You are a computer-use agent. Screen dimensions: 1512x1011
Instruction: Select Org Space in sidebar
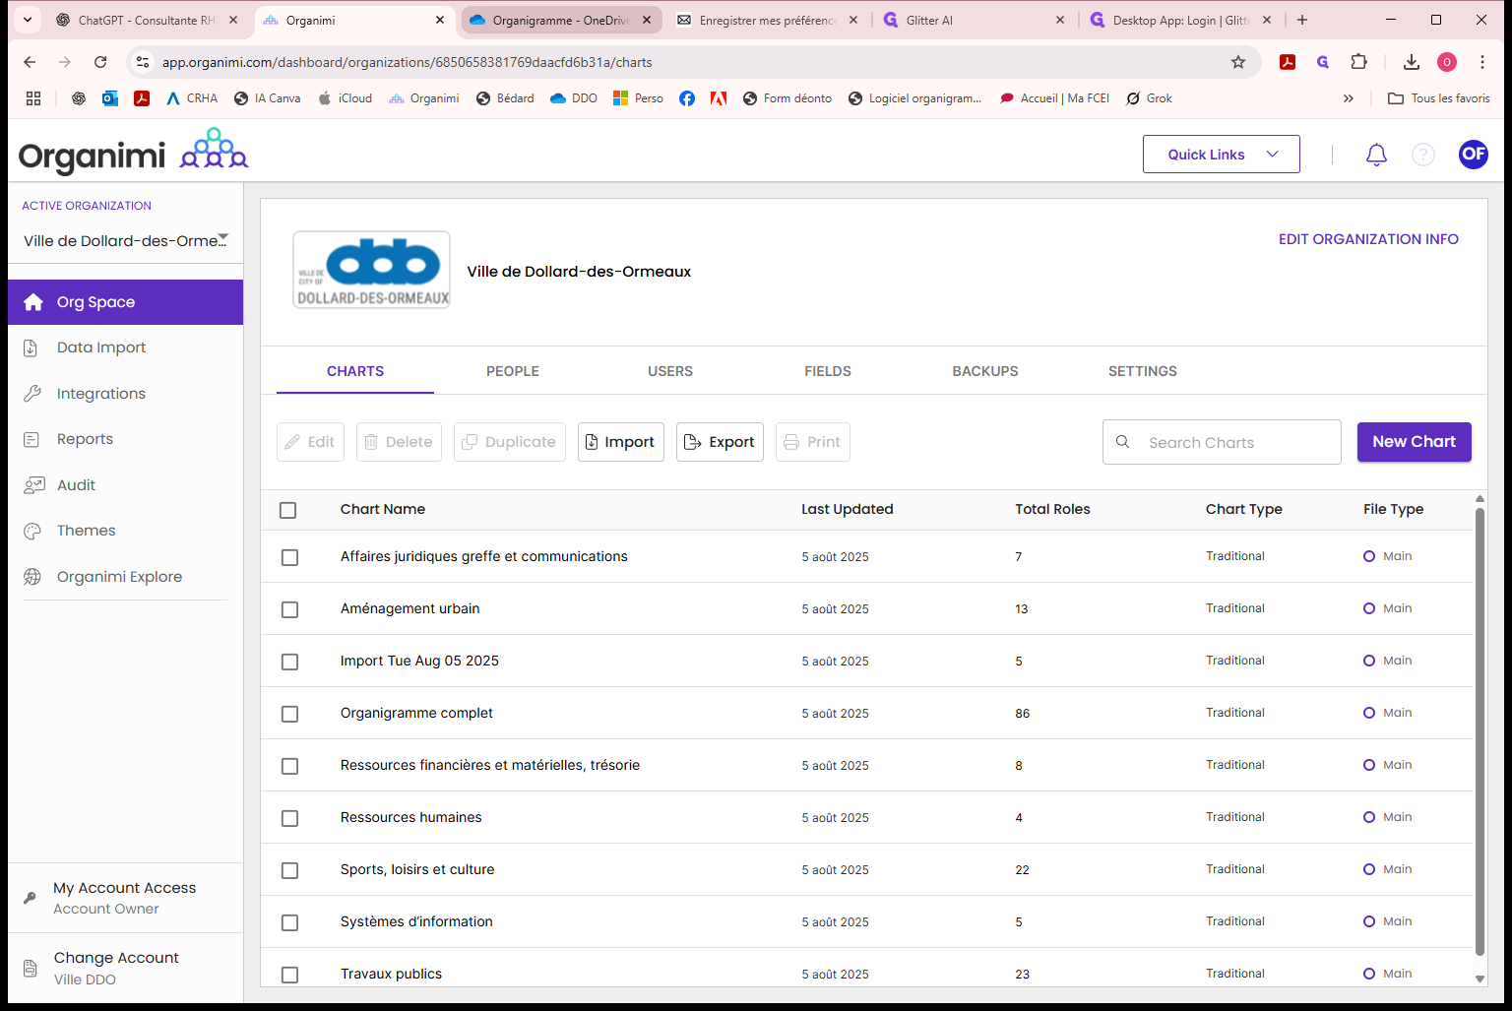coord(126,302)
